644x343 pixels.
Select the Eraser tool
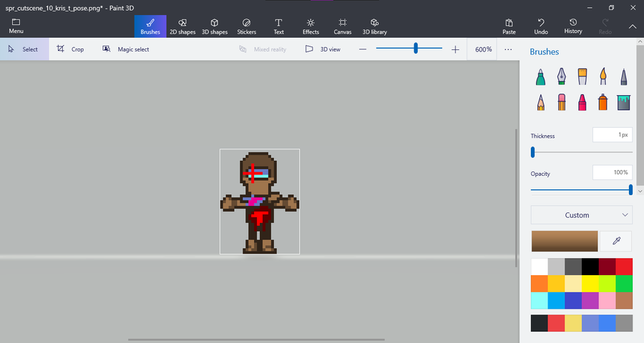pos(562,102)
